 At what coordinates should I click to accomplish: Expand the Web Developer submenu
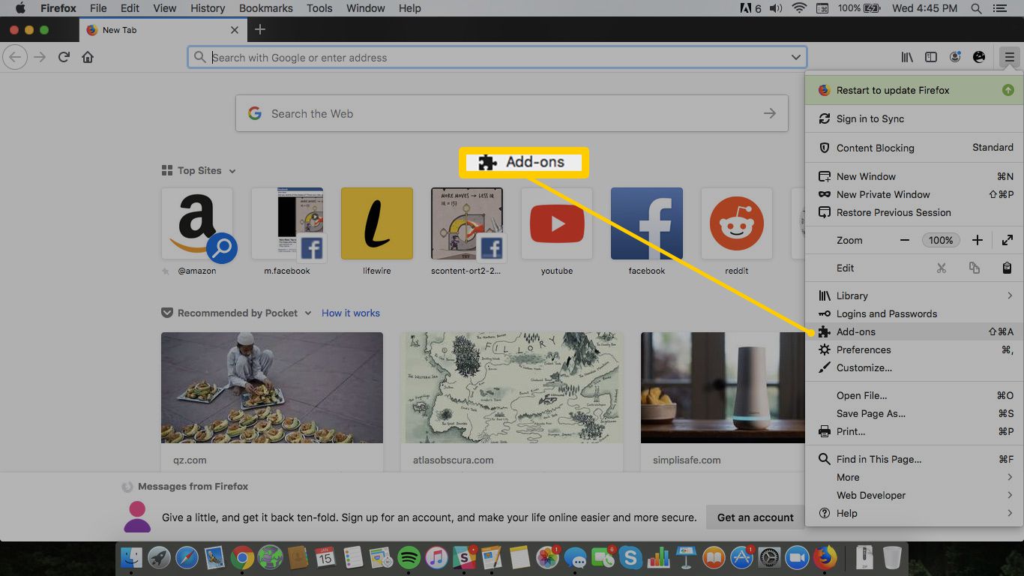(x=914, y=495)
